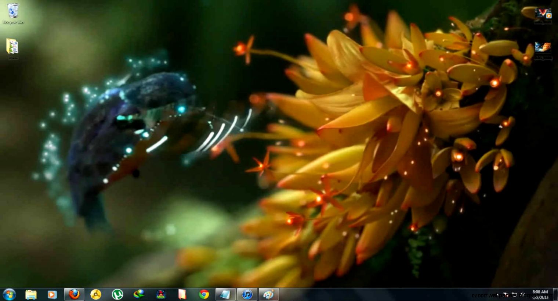The width and height of the screenshot is (558, 301).
Task: Switch to the iTunes taskbar window
Action: point(247,294)
